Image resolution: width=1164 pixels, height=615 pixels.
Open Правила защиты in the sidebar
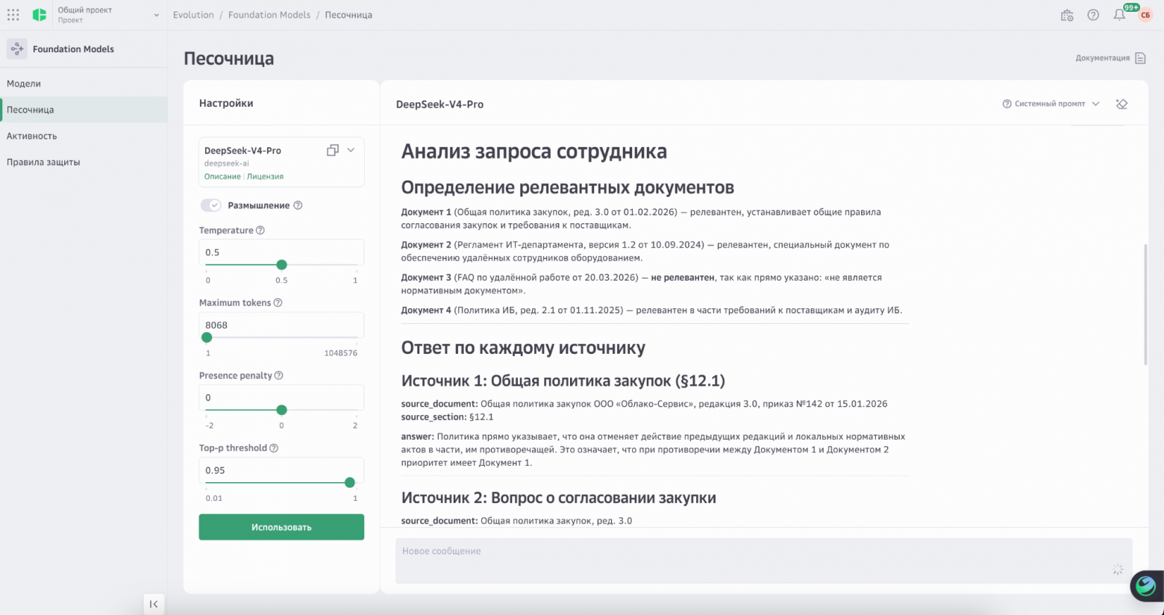click(x=84, y=162)
